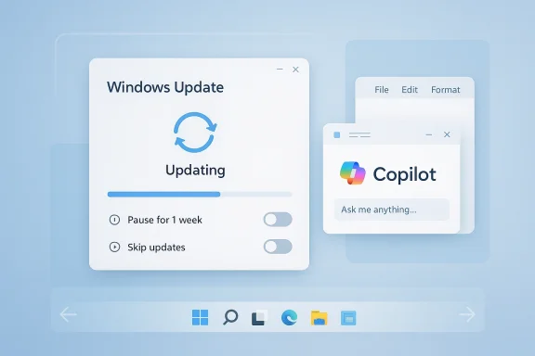Open File Explorer folder icon in taskbar
Image resolution: width=535 pixels, height=356 pixels.
click(x=319, y=318)
